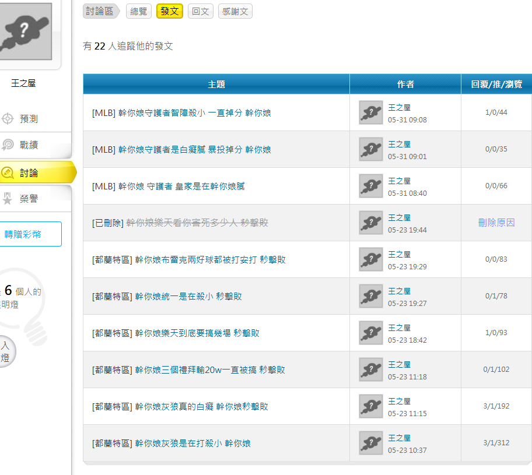The image size is (532, 475).
Task: Click author name 王之屋 above 05-23 19:44
Action: 400,217
